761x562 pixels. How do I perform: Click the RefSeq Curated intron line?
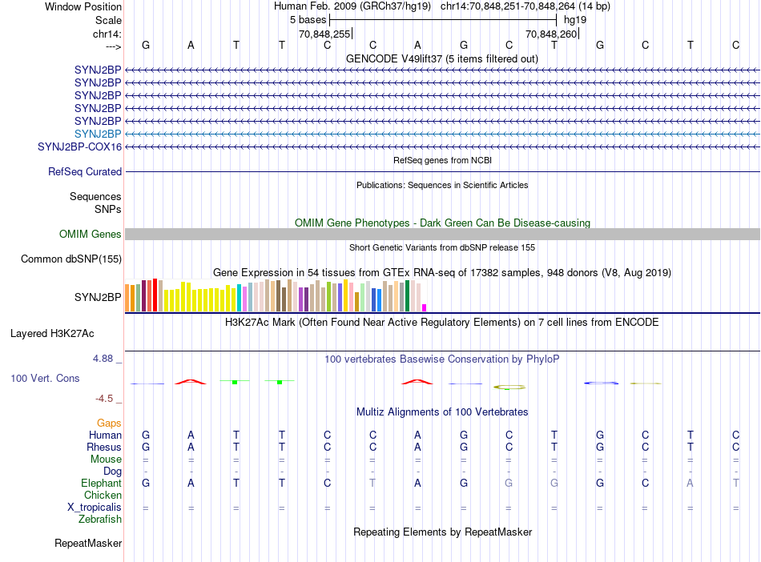click(442, 171)
